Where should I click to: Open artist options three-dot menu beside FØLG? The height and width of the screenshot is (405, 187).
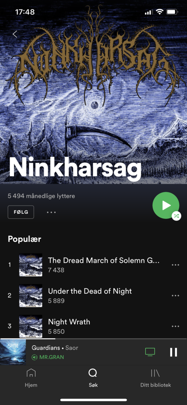point(51,212)
